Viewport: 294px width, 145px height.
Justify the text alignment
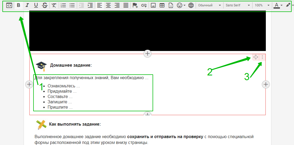[x=126, y=5]
